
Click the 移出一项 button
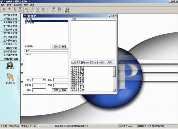(x=98, y=62)
